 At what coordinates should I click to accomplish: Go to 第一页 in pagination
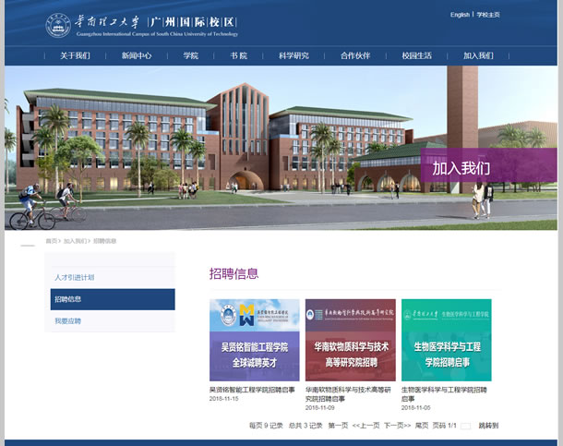[x=338, y=426]
